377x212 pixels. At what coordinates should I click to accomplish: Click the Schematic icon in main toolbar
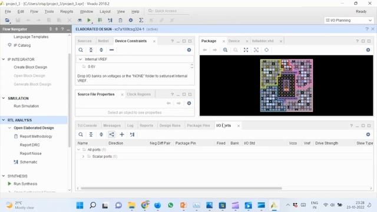pos(110,21)
